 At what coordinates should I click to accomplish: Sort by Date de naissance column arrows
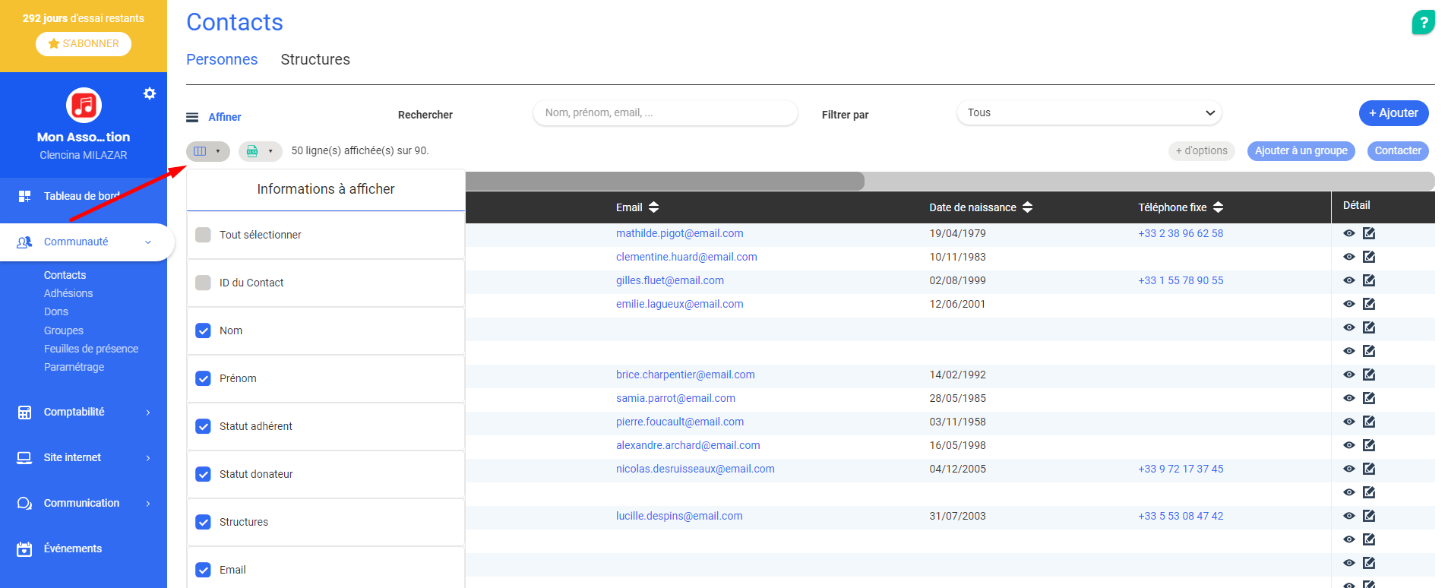(x=1027, y=207)
